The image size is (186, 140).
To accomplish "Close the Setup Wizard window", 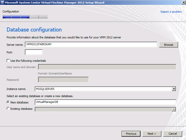I will point(183,3).
